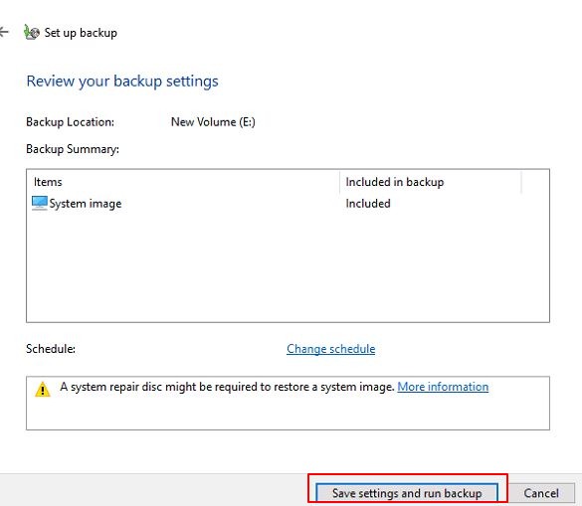Viewport: 582px width, 506px height.
Task: Click the System image monitor icon
Action: pyautogui.click(x=40, y=203)
